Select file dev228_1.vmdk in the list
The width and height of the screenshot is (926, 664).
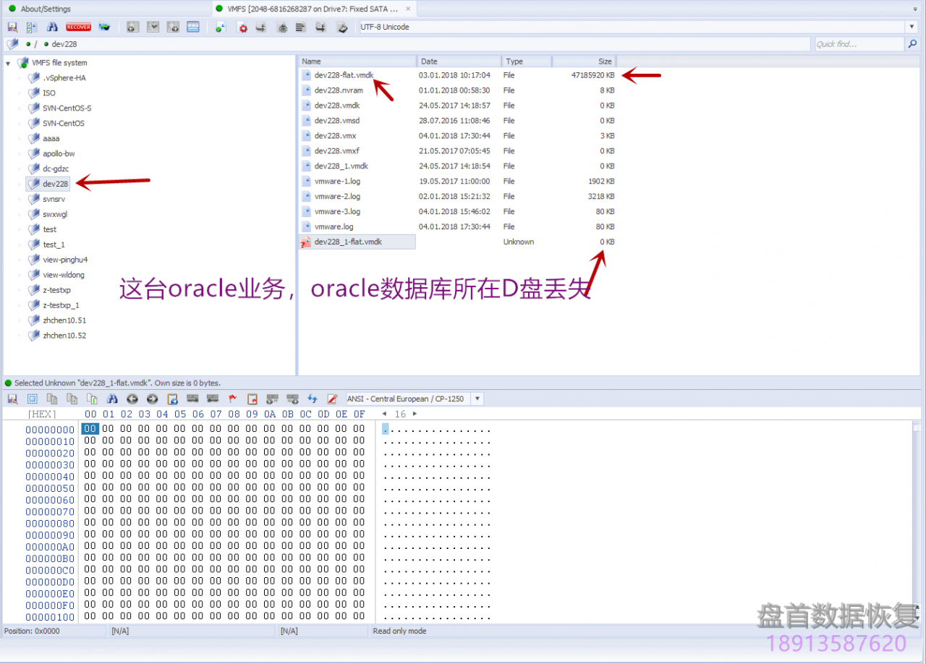point(341,166)
